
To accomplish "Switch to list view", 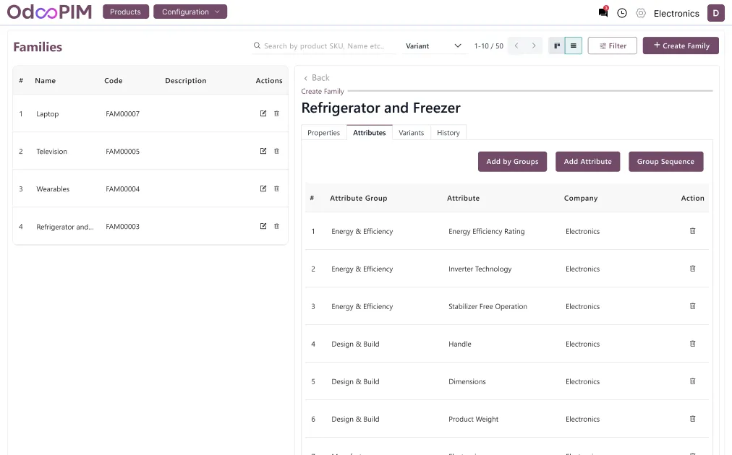I will coord(574,45).
